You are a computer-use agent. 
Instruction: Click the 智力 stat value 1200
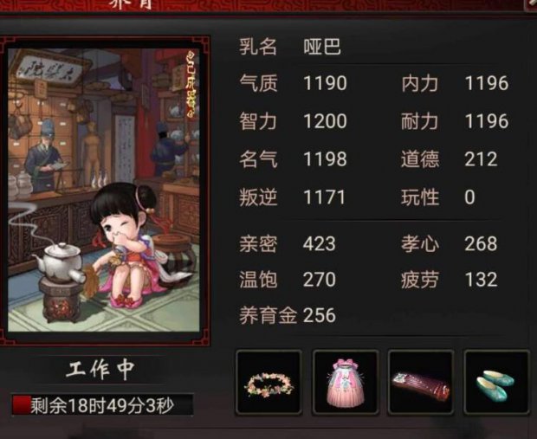tap(325, 121)
